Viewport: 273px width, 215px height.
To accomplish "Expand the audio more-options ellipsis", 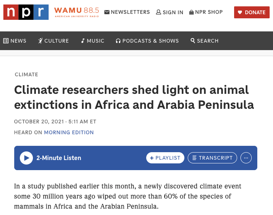I will pyautogui.click(x=246, y=158).
